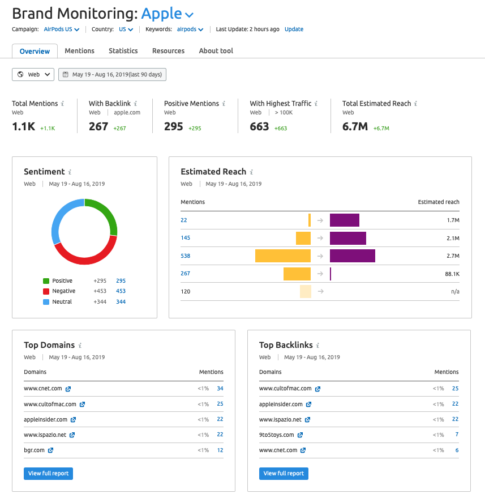
Task: Click the yellow bar for 538 mentions
Action: tap(283, 256)
